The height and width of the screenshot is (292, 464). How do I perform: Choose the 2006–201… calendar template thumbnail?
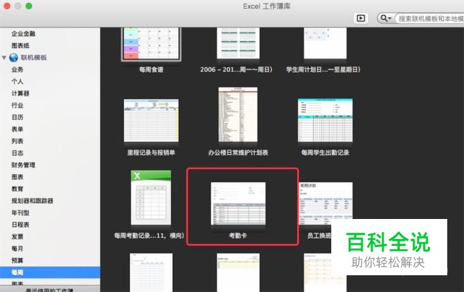[238, 43]
